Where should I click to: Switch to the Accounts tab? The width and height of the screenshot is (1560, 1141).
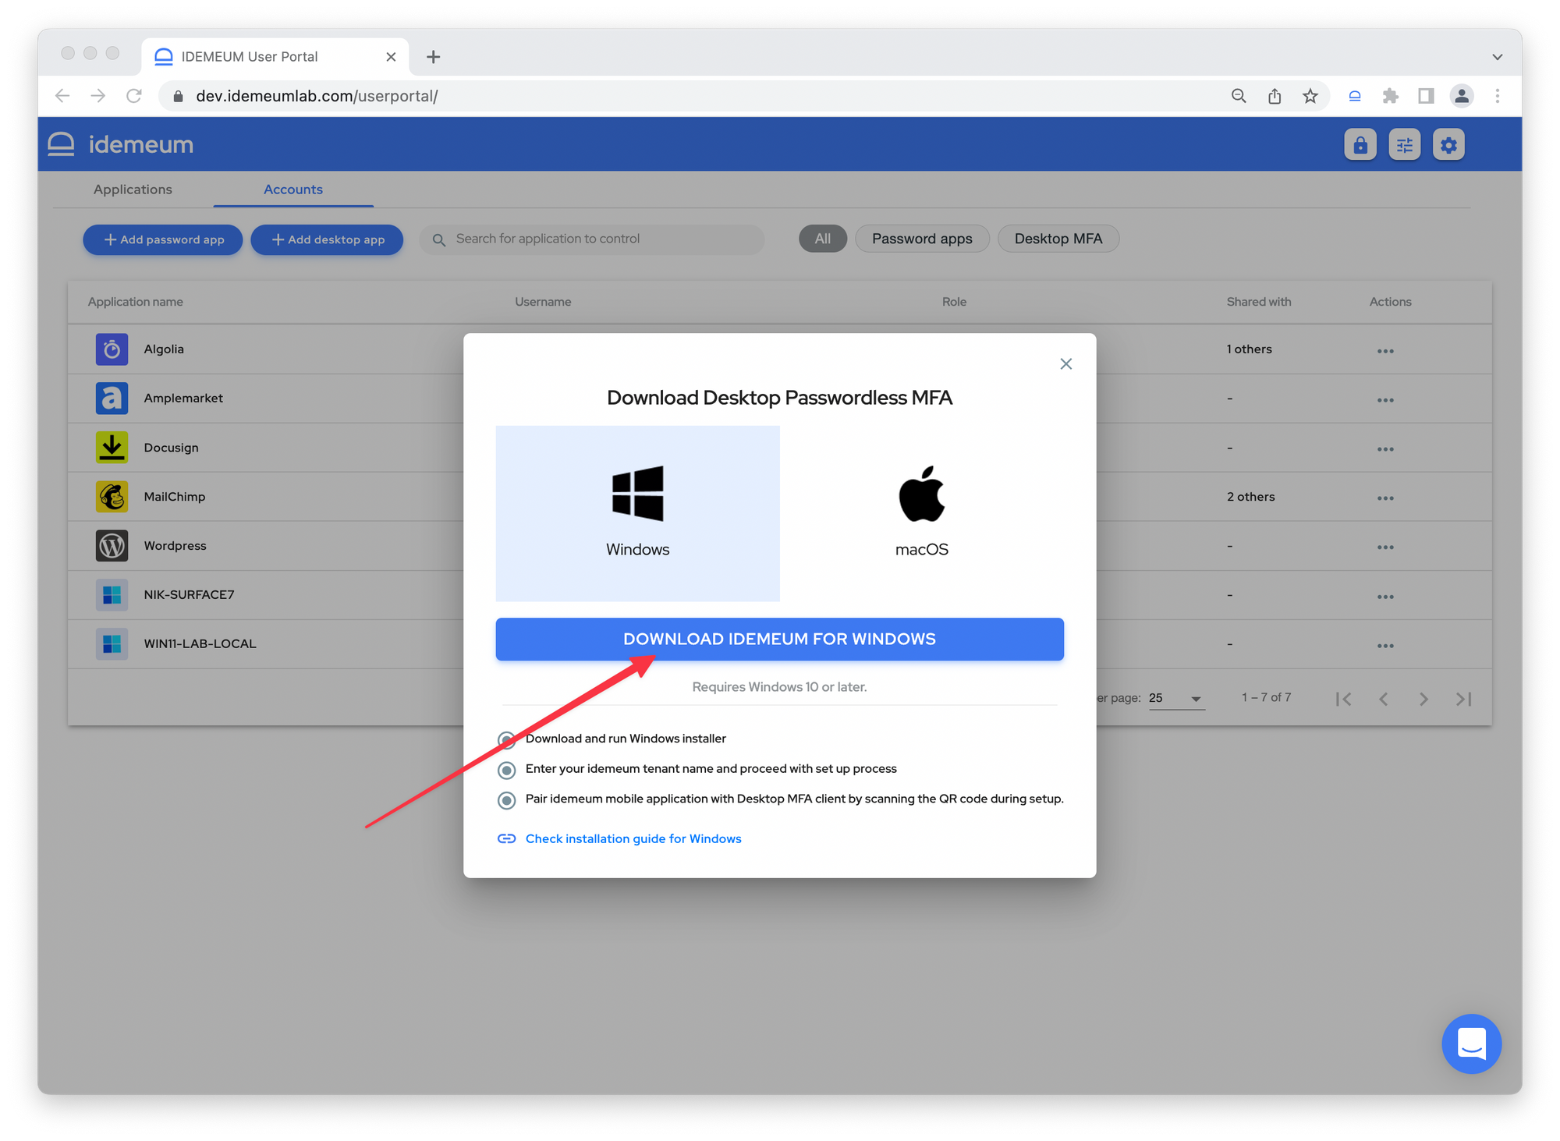[293, 190]
